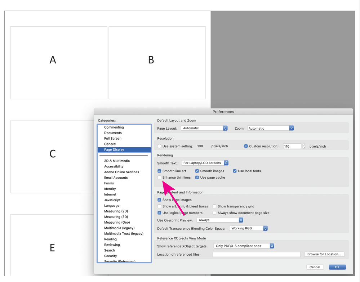The width and height of the screenshot is (360, 282).
Task: Enable the Enhance thin lines checkbox
Action: 159,177
